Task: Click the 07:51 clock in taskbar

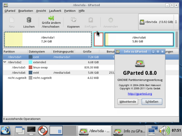Action: [x=176, y=130]
